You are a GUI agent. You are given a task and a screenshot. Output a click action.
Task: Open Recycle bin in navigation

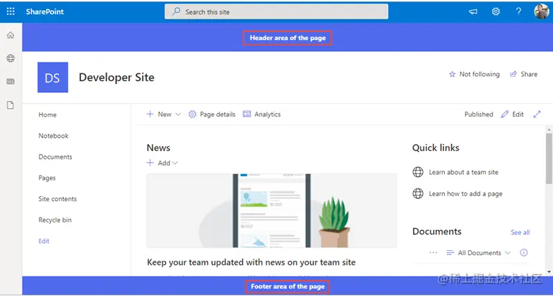[x=55, y=220]
